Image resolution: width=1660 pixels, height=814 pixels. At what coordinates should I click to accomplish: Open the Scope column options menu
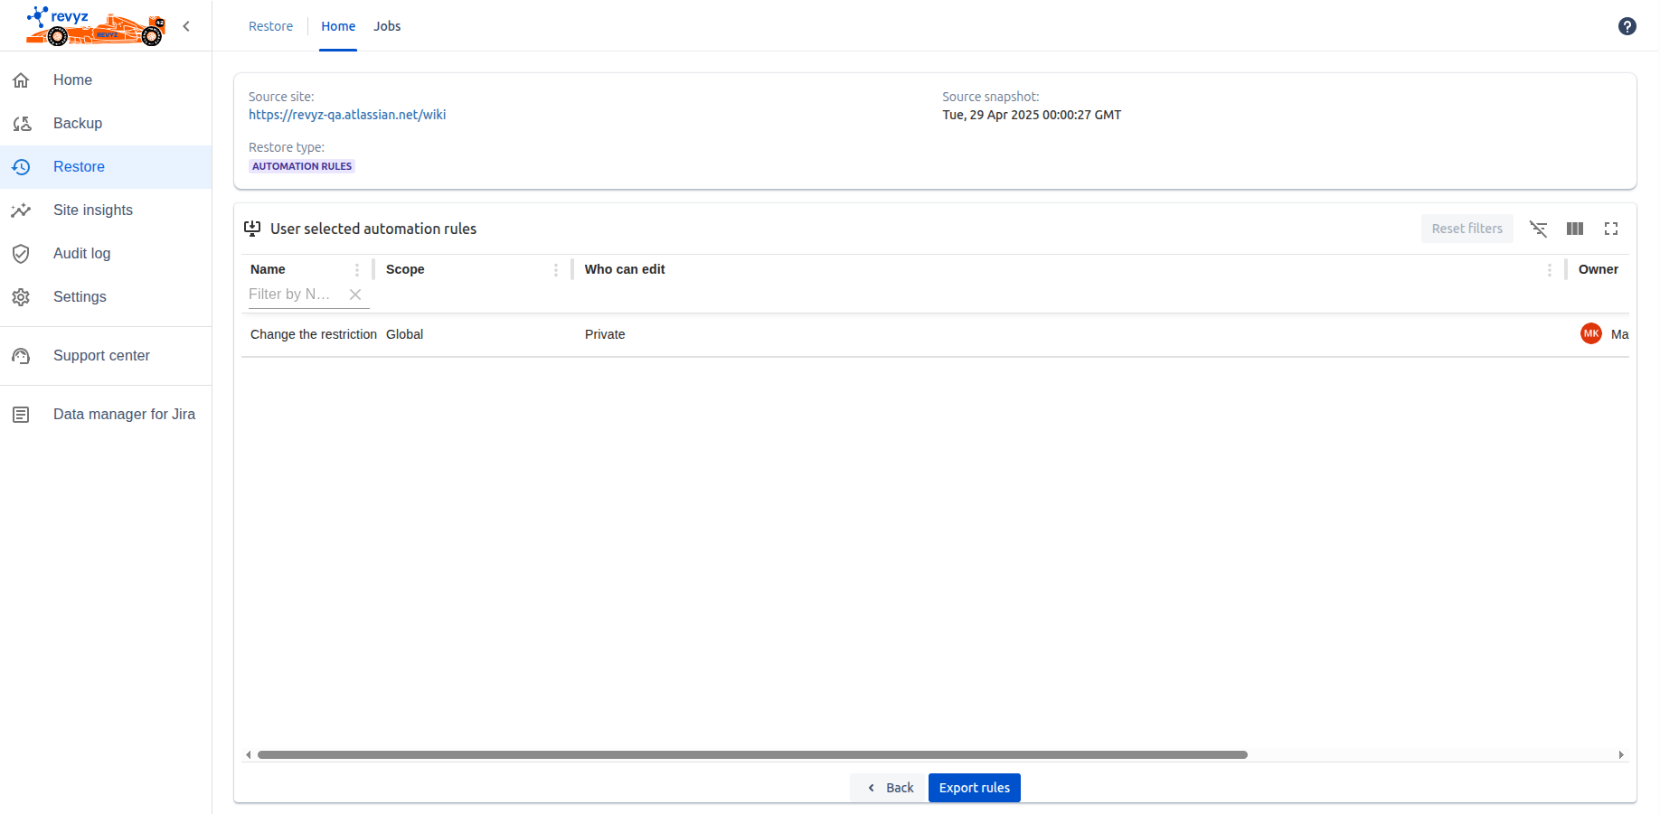pyautogui.click(x=556, y=269)
